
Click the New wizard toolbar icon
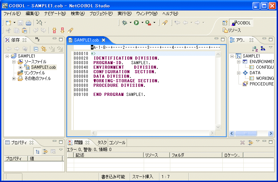point(8,23)
